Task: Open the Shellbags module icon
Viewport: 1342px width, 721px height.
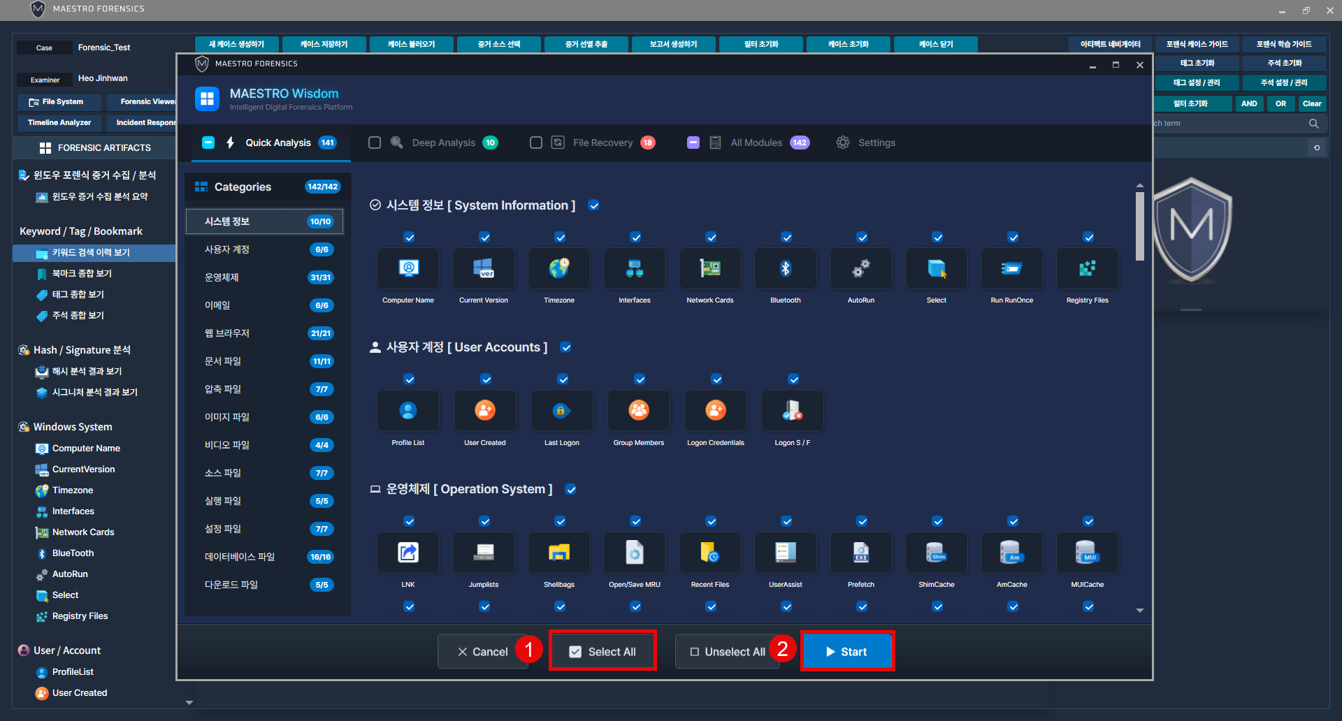Action: tap(559, 553)
